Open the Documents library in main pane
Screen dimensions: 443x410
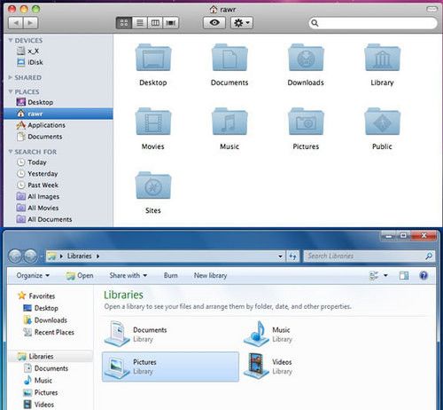point(170,335)
